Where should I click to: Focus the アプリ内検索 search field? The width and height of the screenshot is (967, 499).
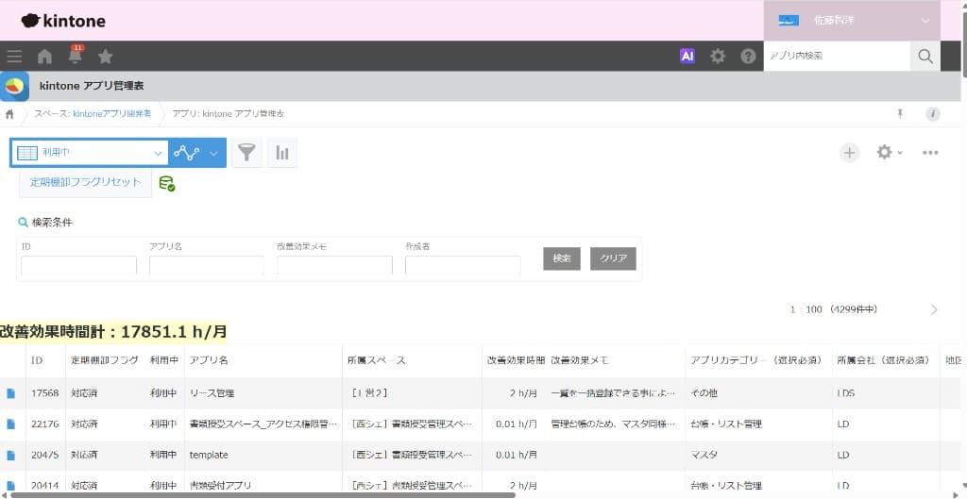click(837, 56)
